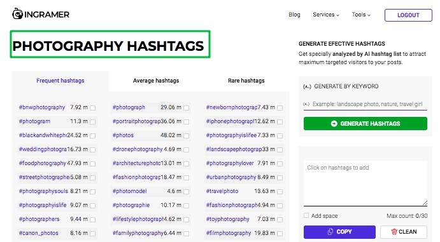This screenshot has height=242, width=440.
Task: Add the #foodphotography hashtag link
Action: pos(43,163)
